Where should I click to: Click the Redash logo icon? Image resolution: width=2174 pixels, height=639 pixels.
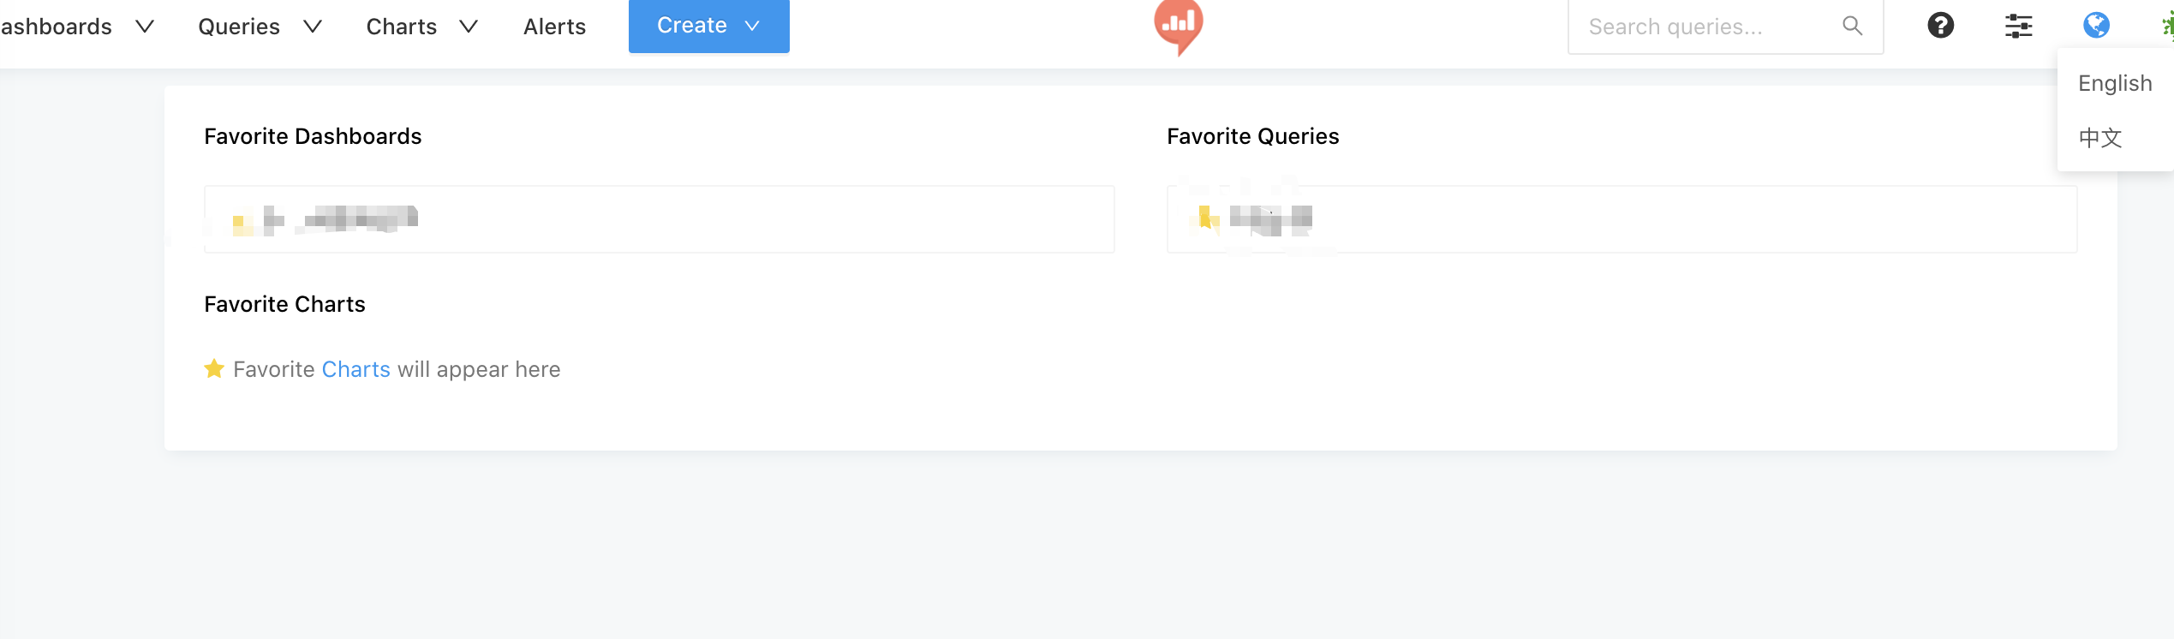(1179, 27)
